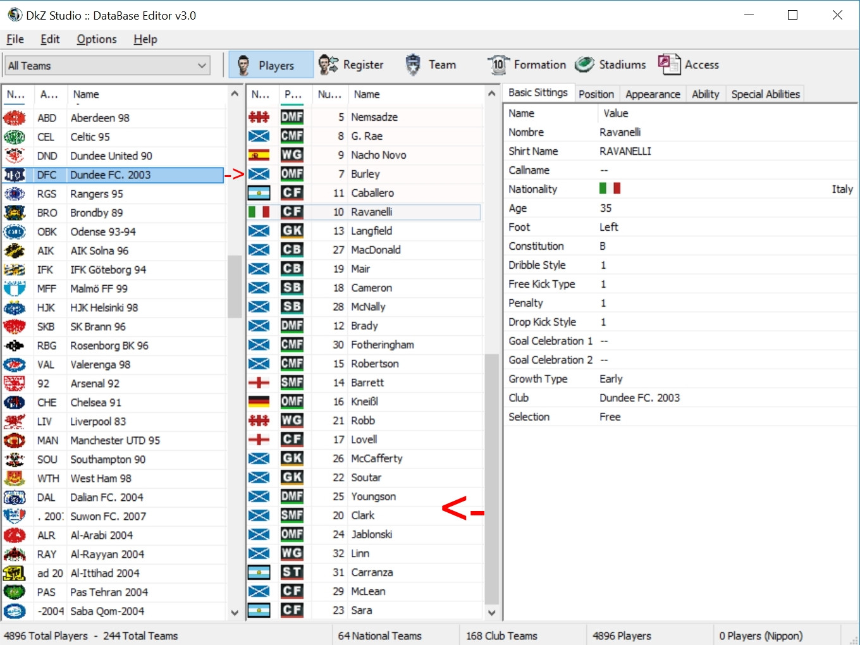Image resolution: width=860 pixels, height=645 pixels.
Task: Click the Manchester UTD 95 crest
Action: click(x=15, y=440)
